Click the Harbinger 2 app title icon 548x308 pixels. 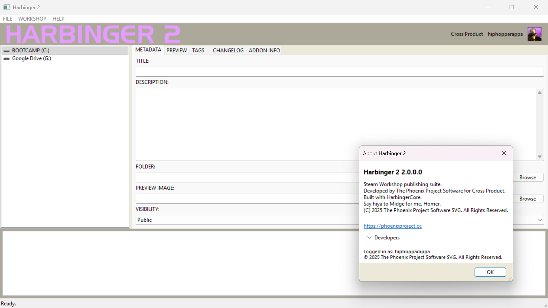(7, 7)
